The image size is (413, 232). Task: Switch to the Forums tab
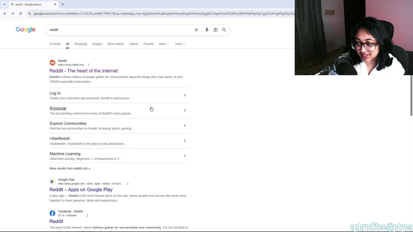[x=148, y=44]
